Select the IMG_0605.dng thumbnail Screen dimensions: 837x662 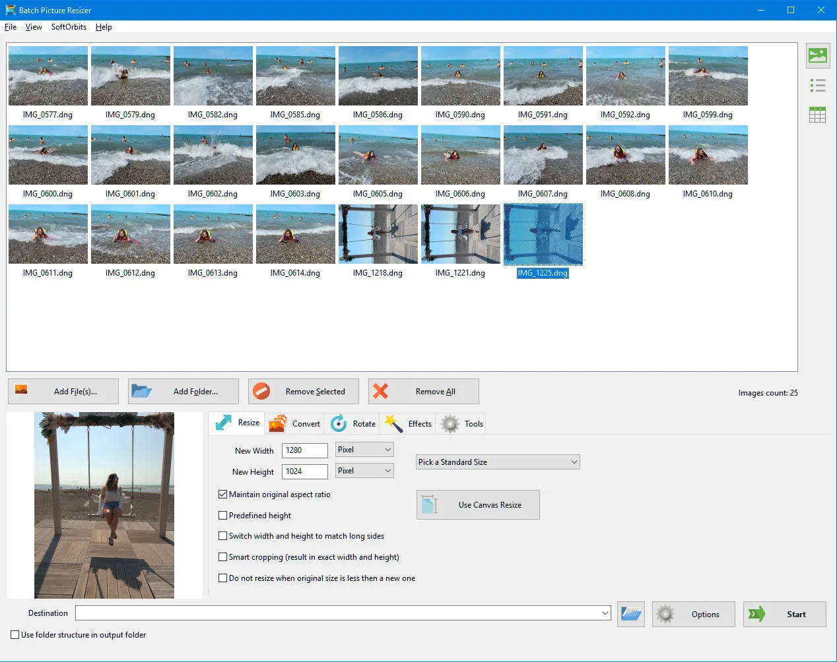(378, 155)
